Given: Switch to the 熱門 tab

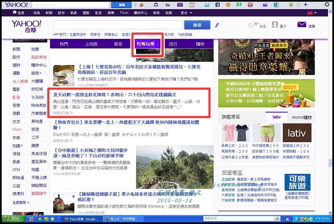Looking at the screenshot, I should (64, 44).
